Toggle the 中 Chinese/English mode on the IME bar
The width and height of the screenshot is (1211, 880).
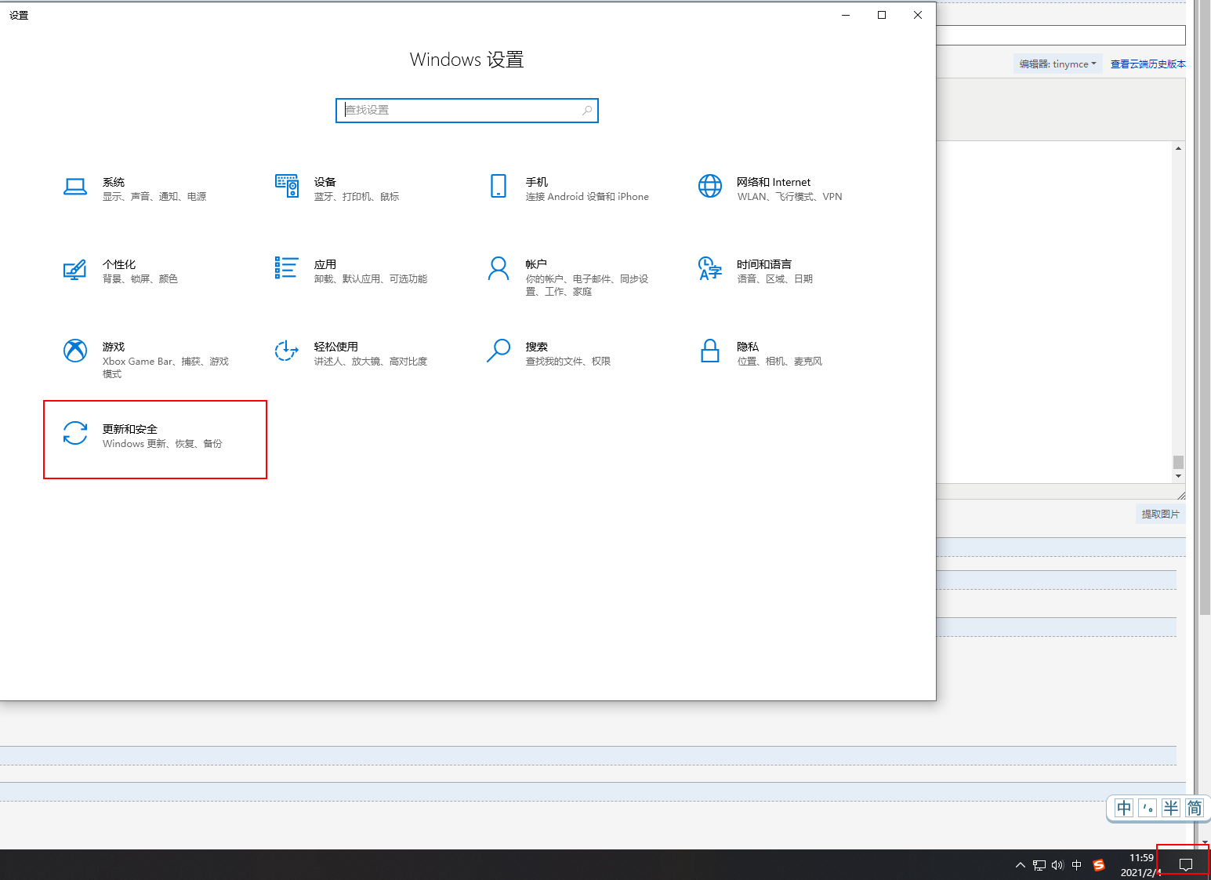point(1124,808)
